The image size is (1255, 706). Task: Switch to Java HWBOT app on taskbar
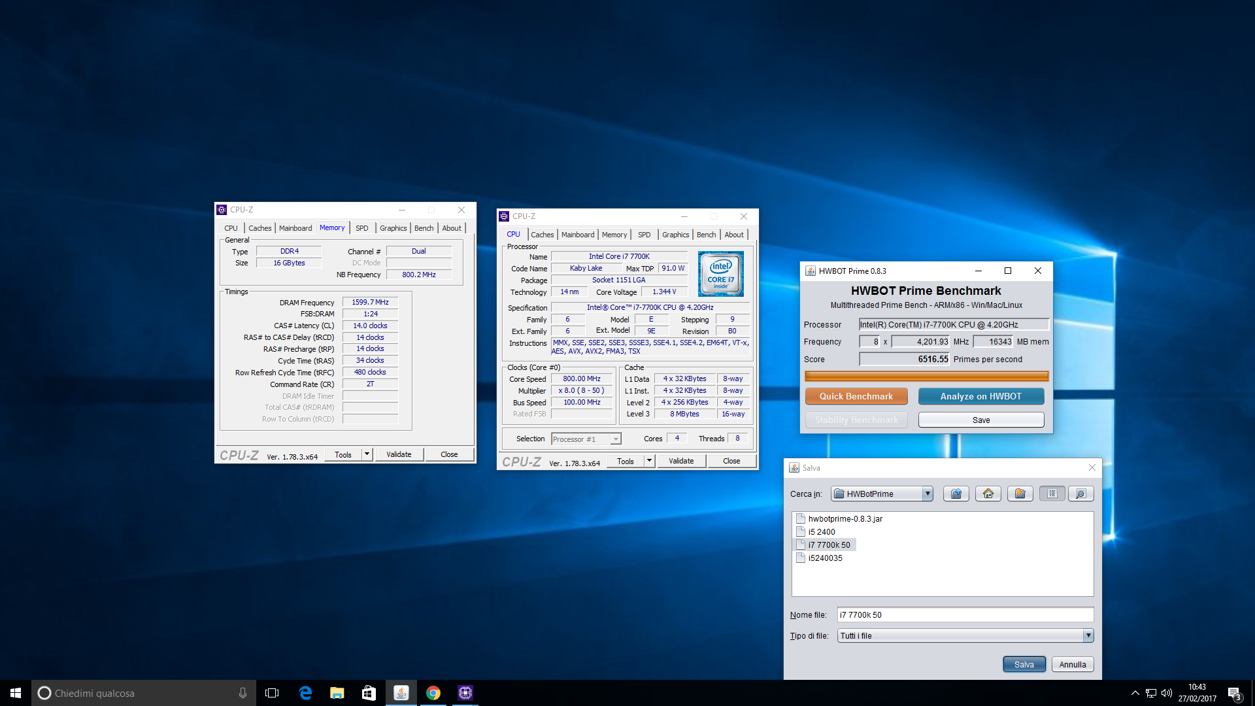401,693
